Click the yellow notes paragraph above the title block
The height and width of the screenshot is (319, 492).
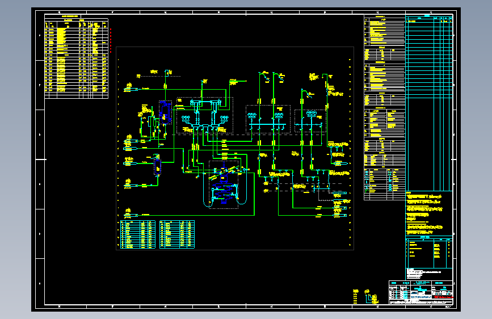(425, 213)
